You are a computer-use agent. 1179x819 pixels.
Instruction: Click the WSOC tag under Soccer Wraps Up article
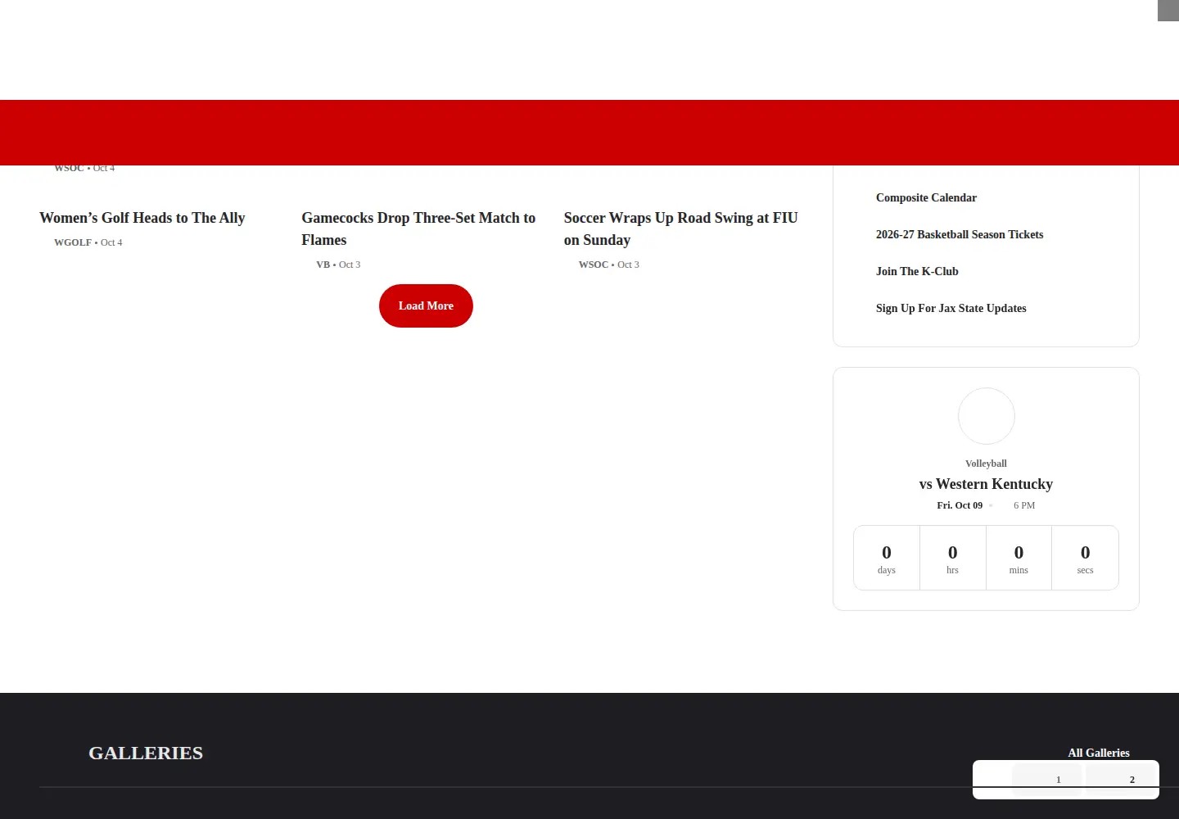pos(594,265)
